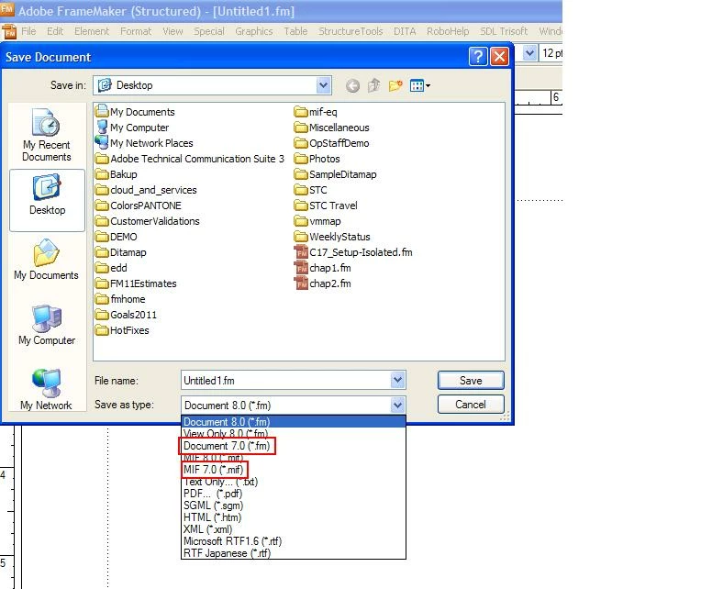Select the Photos folder
Viewport: 701px width, 589px height.
317,159
